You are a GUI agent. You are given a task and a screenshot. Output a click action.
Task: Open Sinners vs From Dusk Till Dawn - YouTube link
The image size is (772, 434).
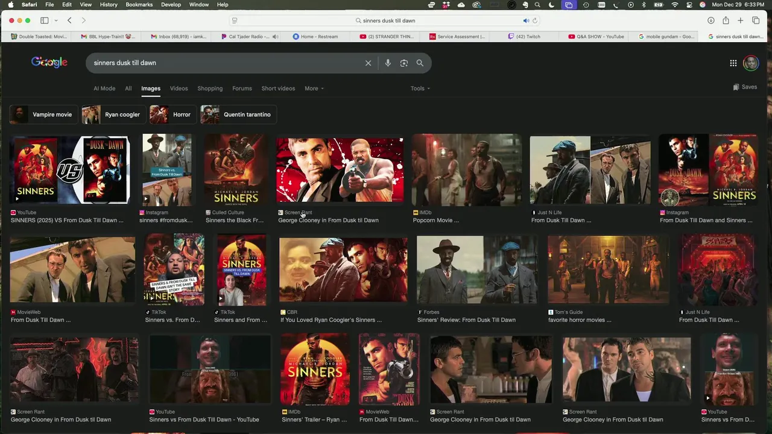204,420
